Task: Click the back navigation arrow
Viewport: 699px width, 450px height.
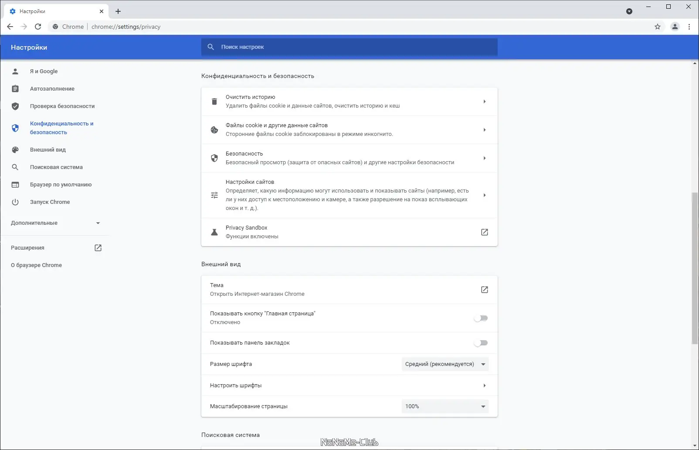Action: click(10, 27)
